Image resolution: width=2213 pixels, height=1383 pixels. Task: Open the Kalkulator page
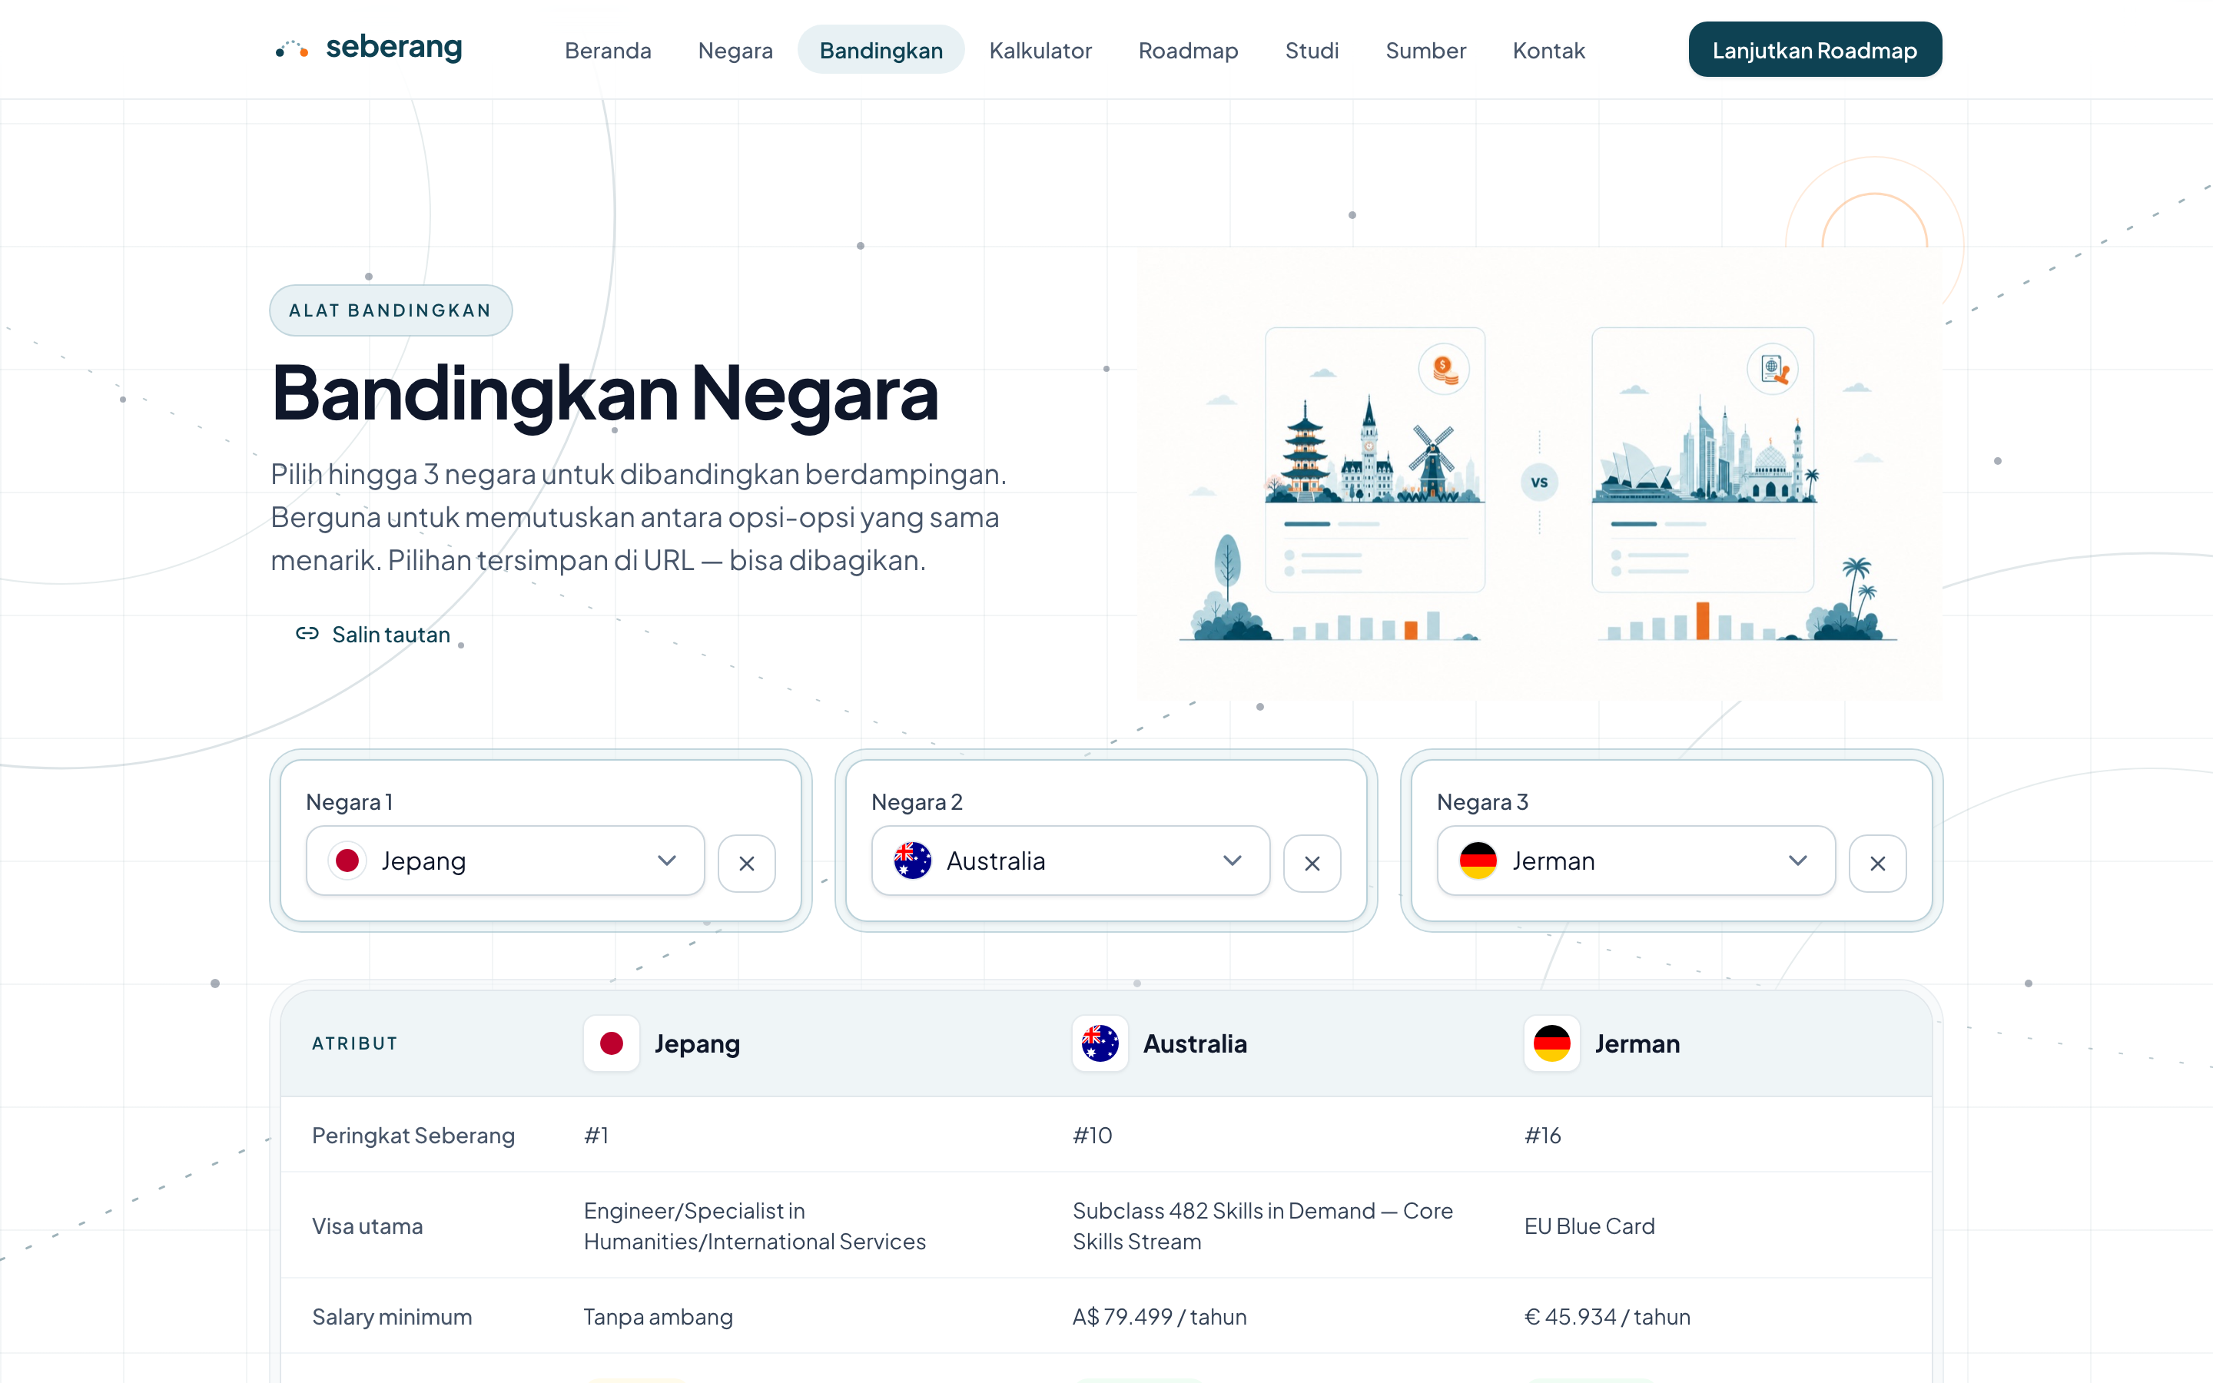(1040, 50)
